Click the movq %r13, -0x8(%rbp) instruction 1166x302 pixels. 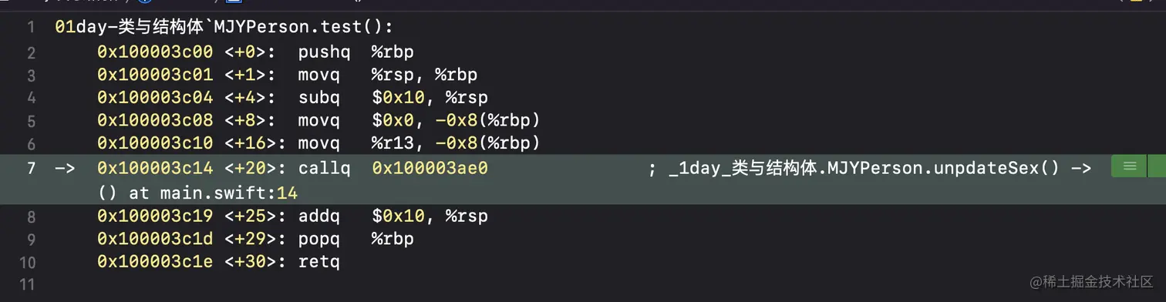point(419,143)
